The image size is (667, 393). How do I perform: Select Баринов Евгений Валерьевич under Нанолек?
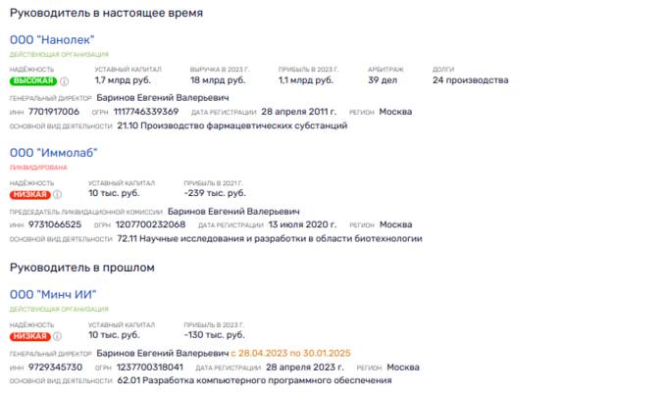coord(163,98)
